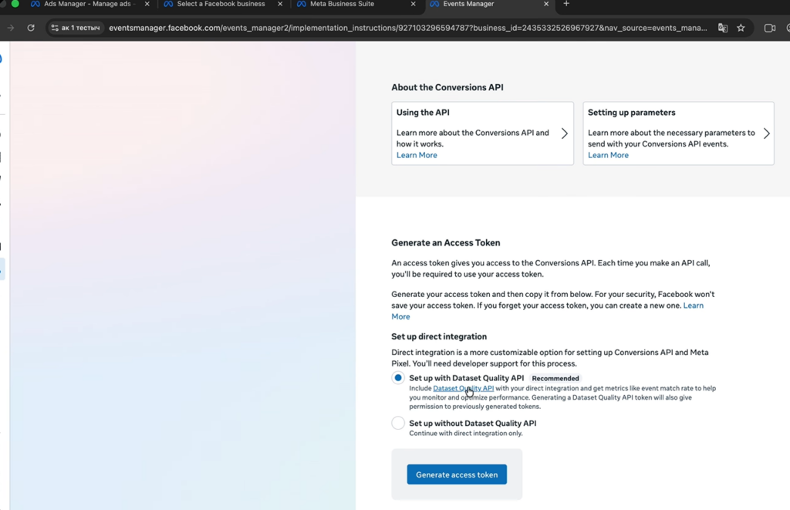Click the Meta logo on Events Manager tab
This screenshot has height=510, width=790.
434,4
